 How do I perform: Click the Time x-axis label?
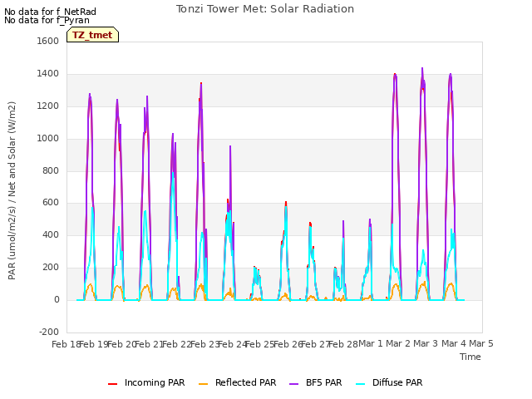pyautogui.click(x=470, y=357)
